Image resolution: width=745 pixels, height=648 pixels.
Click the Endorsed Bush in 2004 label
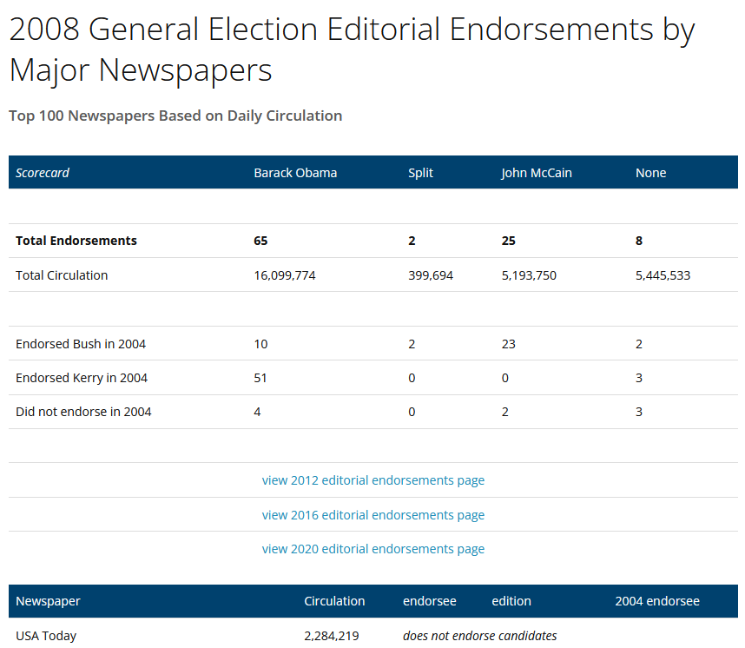81,344
